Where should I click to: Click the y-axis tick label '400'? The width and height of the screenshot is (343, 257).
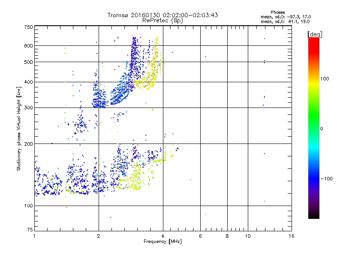tap(29, 82)
